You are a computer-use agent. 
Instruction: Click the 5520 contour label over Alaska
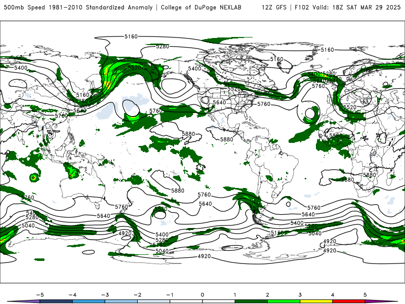135,67
